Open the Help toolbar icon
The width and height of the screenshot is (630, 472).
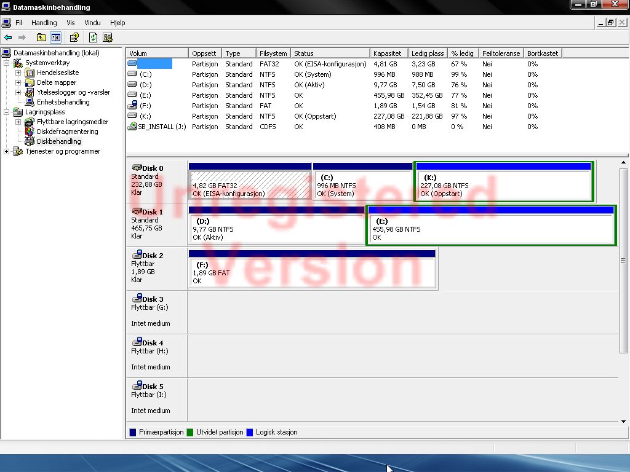74,37
